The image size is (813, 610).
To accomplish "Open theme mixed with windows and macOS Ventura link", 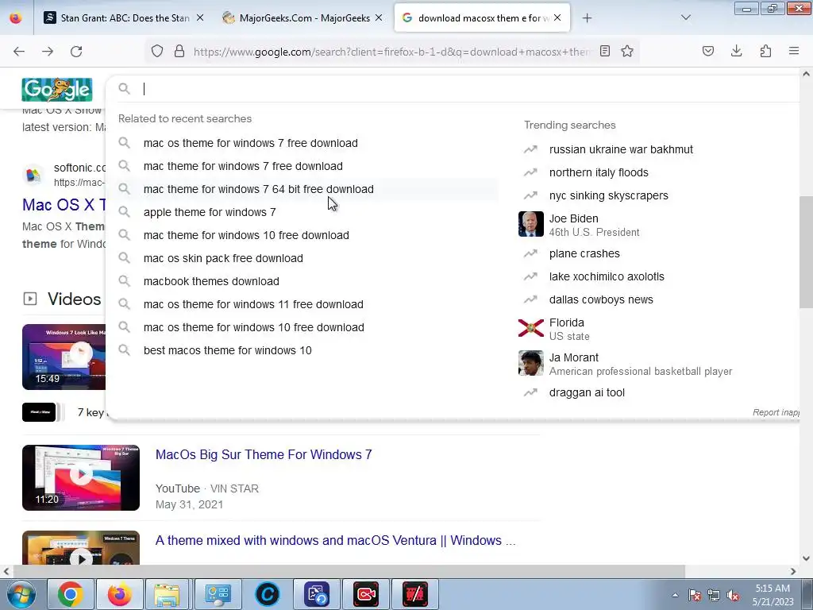I will [x=336, y=540].
